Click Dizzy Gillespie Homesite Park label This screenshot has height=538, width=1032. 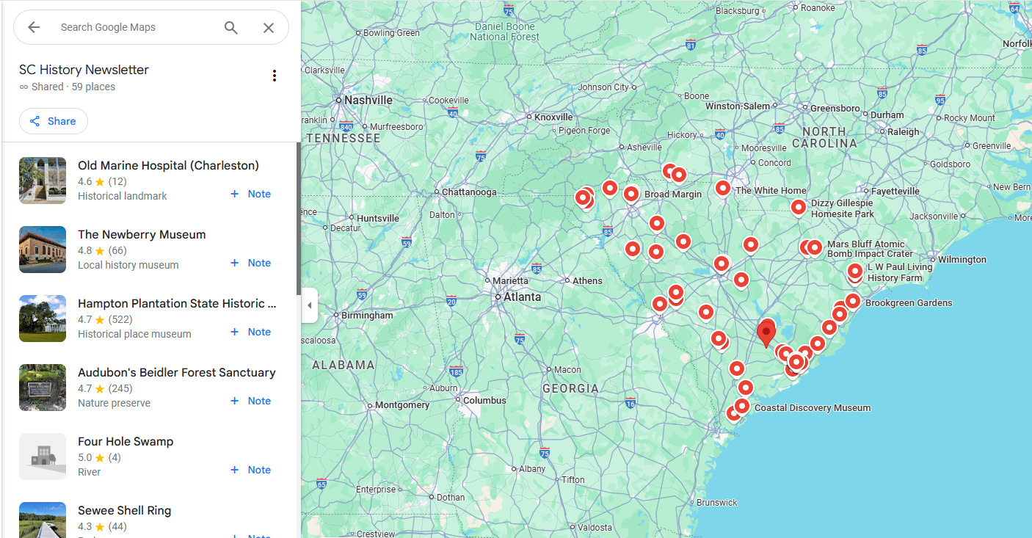(843, 208)
